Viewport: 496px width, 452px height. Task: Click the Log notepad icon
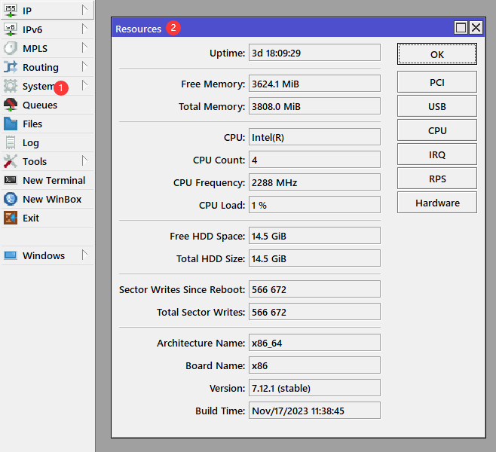(10, 142)
